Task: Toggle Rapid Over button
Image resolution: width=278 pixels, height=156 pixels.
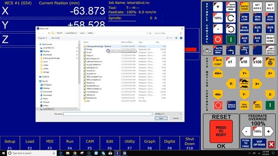Action: tap(244, 7)
